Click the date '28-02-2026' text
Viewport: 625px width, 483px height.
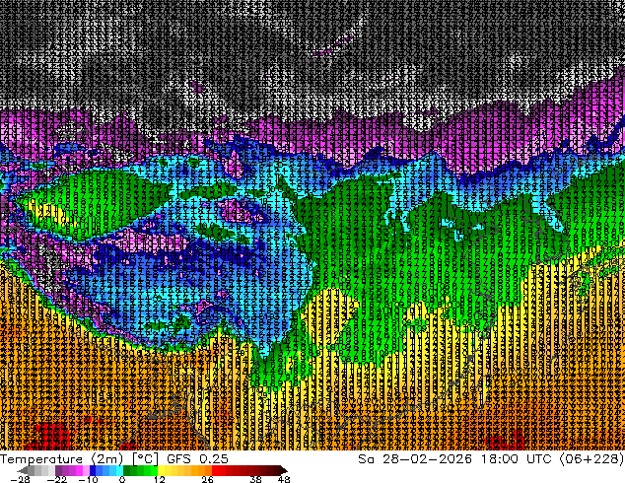[x=427, y=459]
